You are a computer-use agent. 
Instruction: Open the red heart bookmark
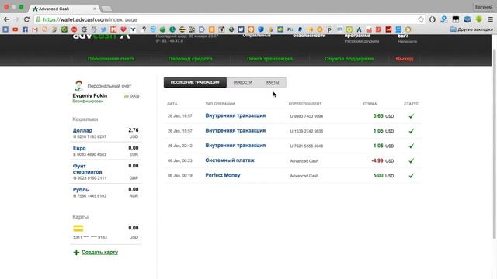pos(123,29)
